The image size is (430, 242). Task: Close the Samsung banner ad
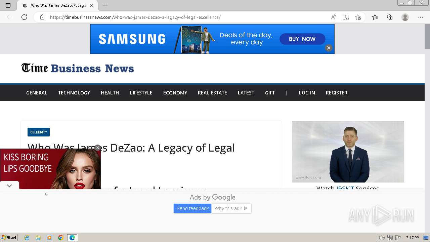(329, 48)
